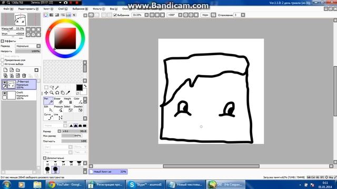The width and height of the screenshot is (337, 189).
Task: Click the foreground black color swatch
Action: pyautogui.click(x=80, y=88)
